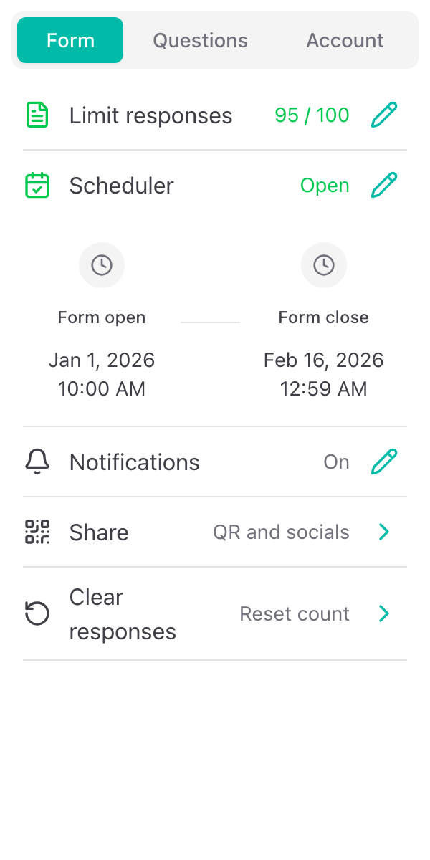The height and width of the screenshot is (860, 430).
Task: Click the 95 / 100 response counter
Action: point(311,115)
